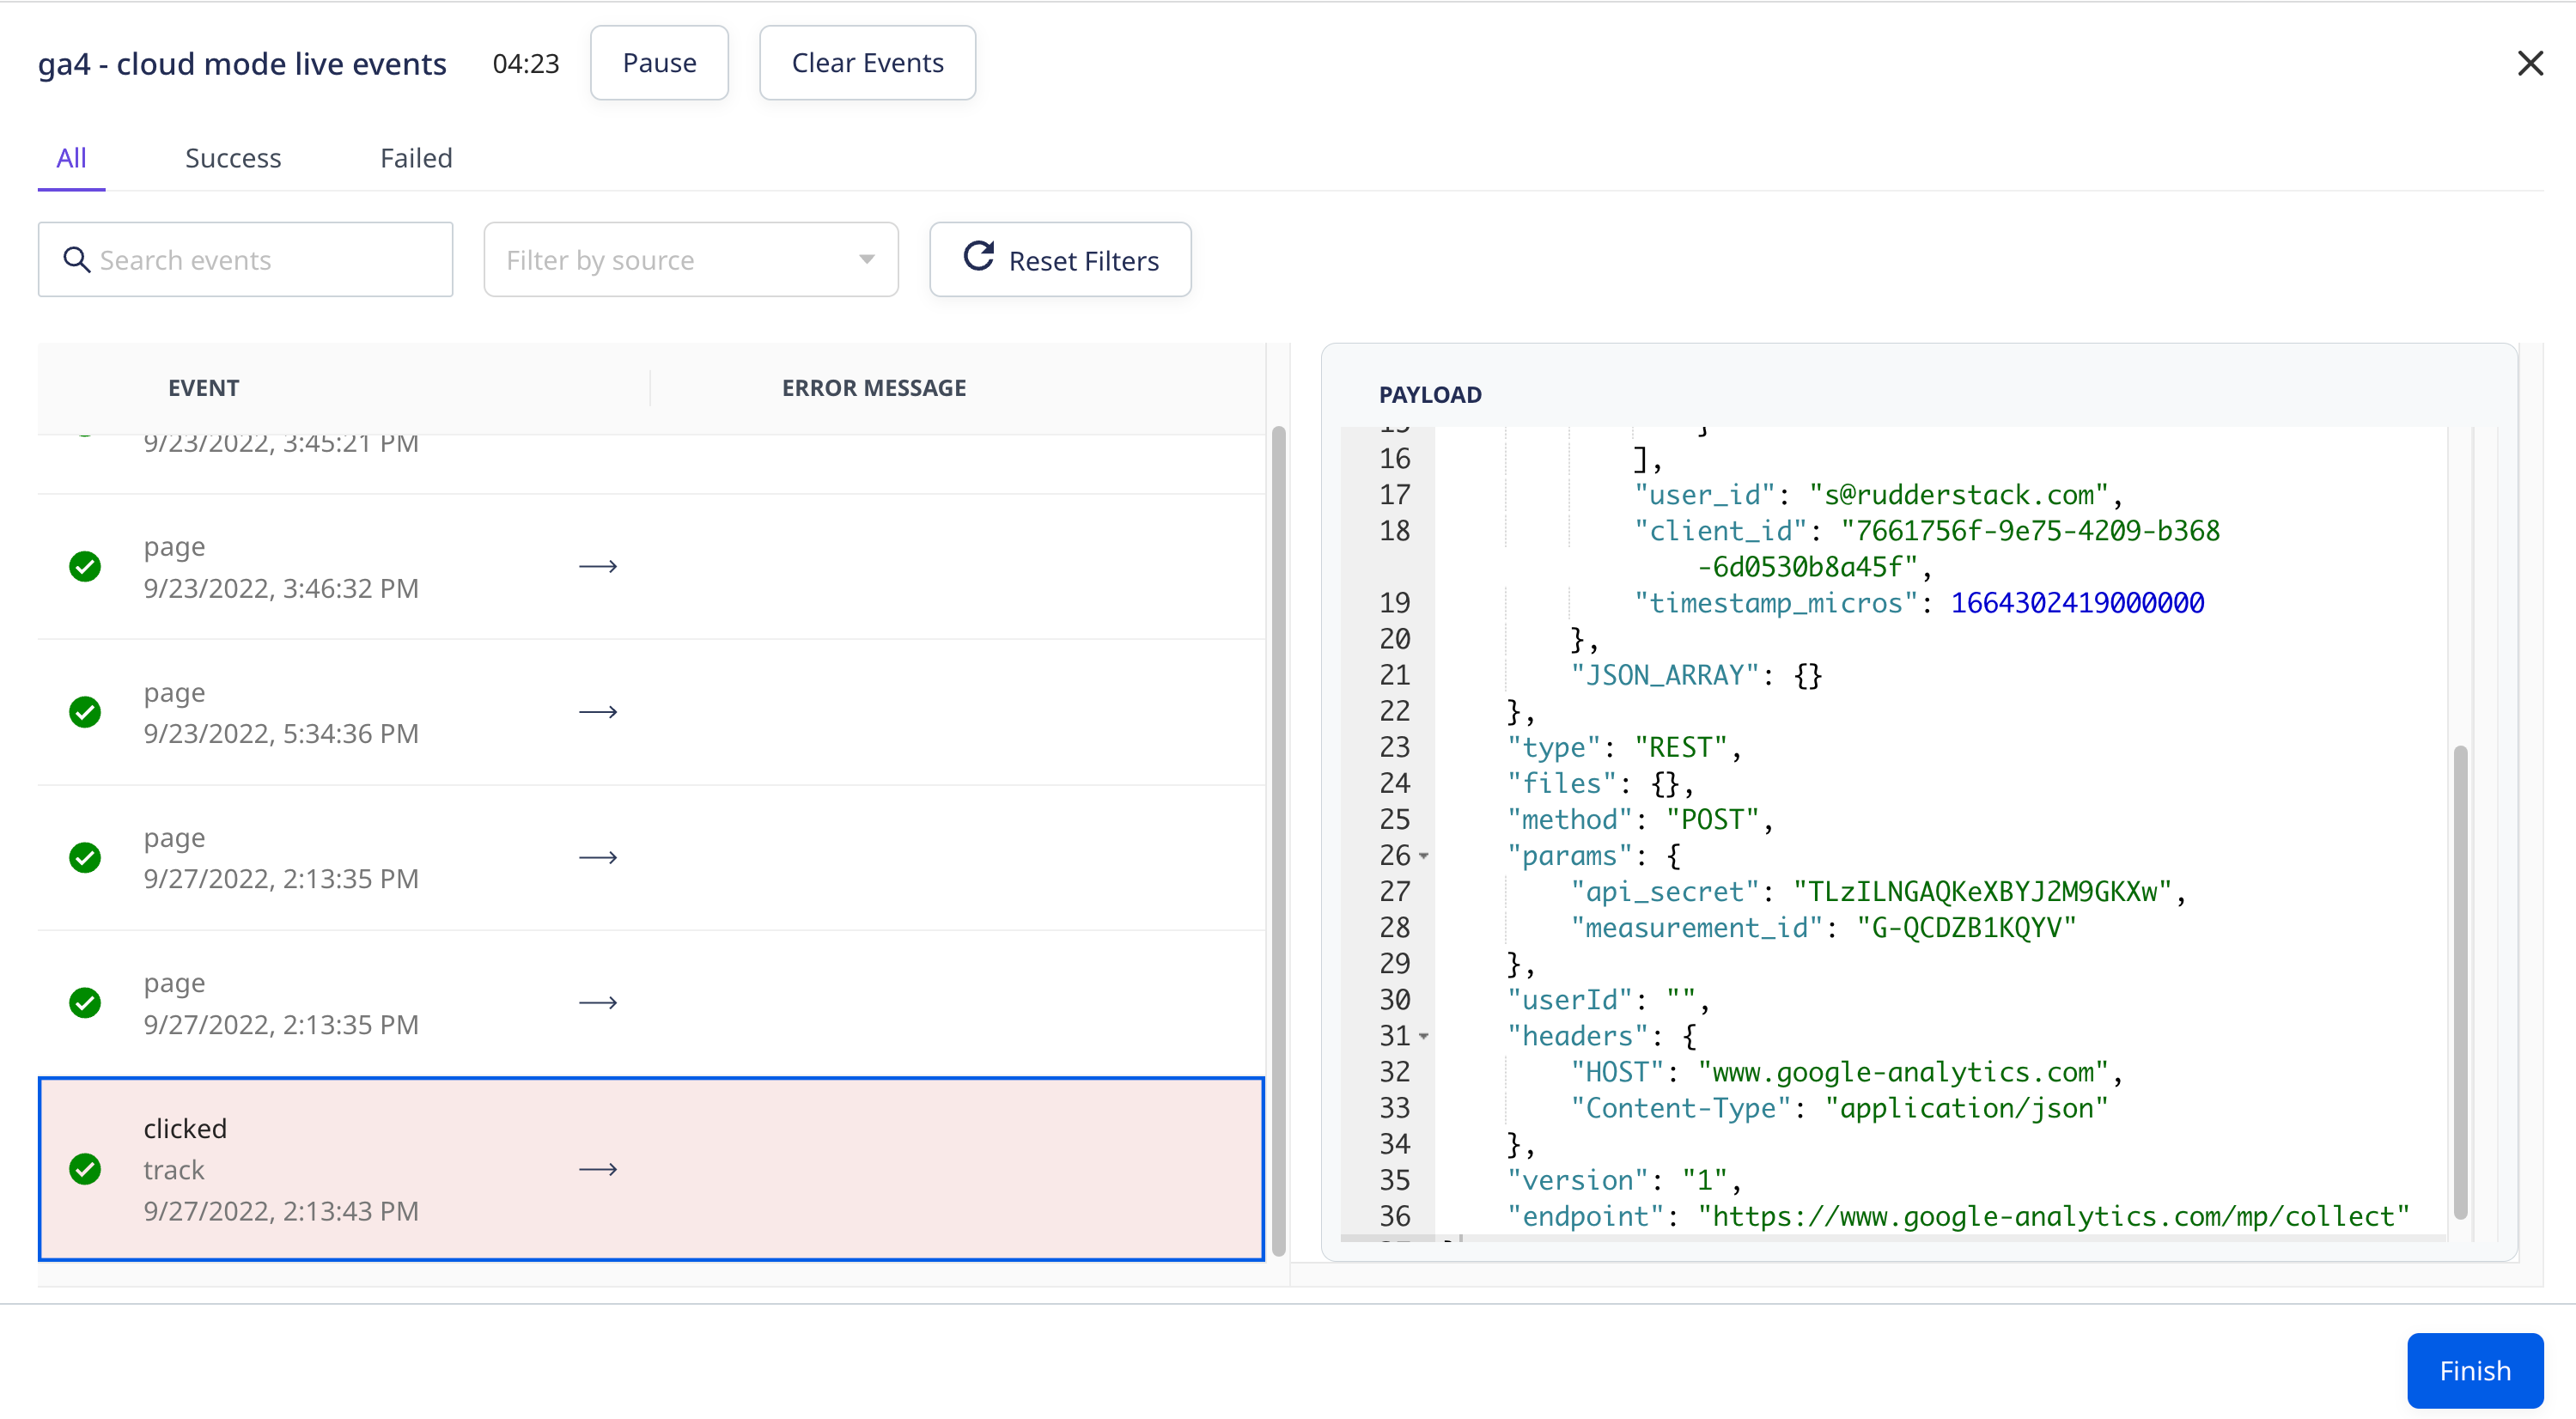Collapse the params block at line 26
The width and height of the screenshot is (2576, 1419).
pyautogui.click(x=1423, y=856)
